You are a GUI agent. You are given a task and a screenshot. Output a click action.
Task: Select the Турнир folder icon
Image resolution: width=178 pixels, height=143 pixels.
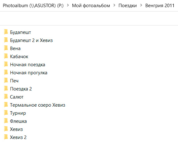pos(6,113)
